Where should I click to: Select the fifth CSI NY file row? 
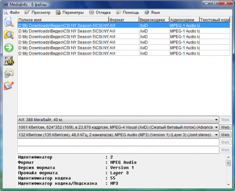(124, 48)
